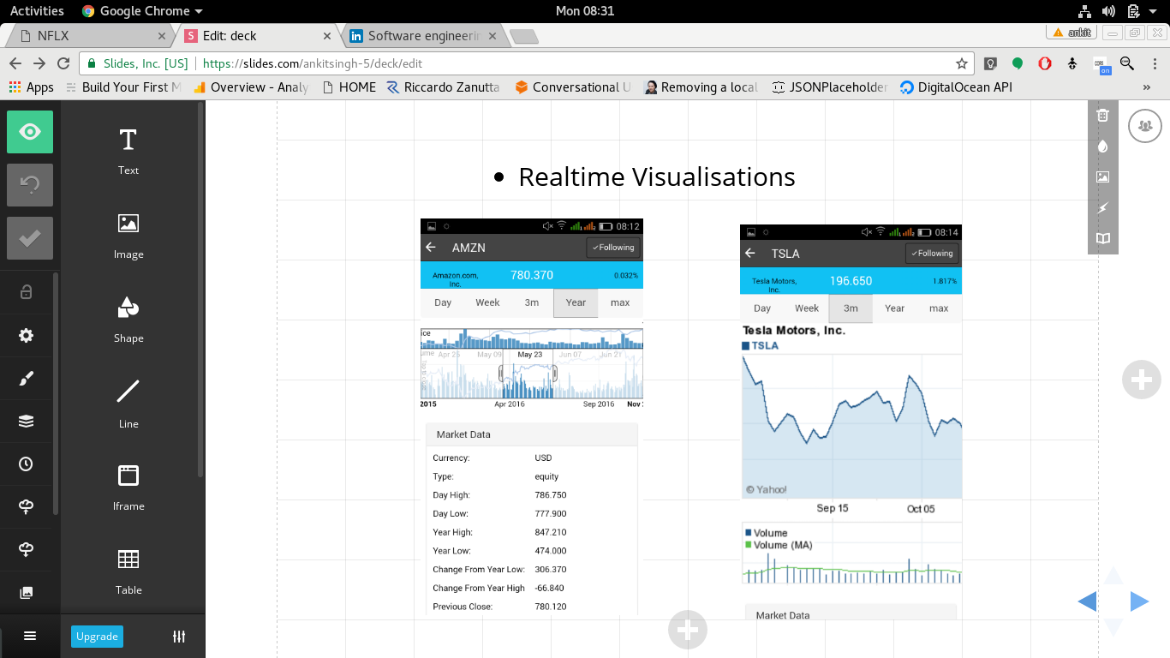Click the slide background image icon

tap(1103, 177)
